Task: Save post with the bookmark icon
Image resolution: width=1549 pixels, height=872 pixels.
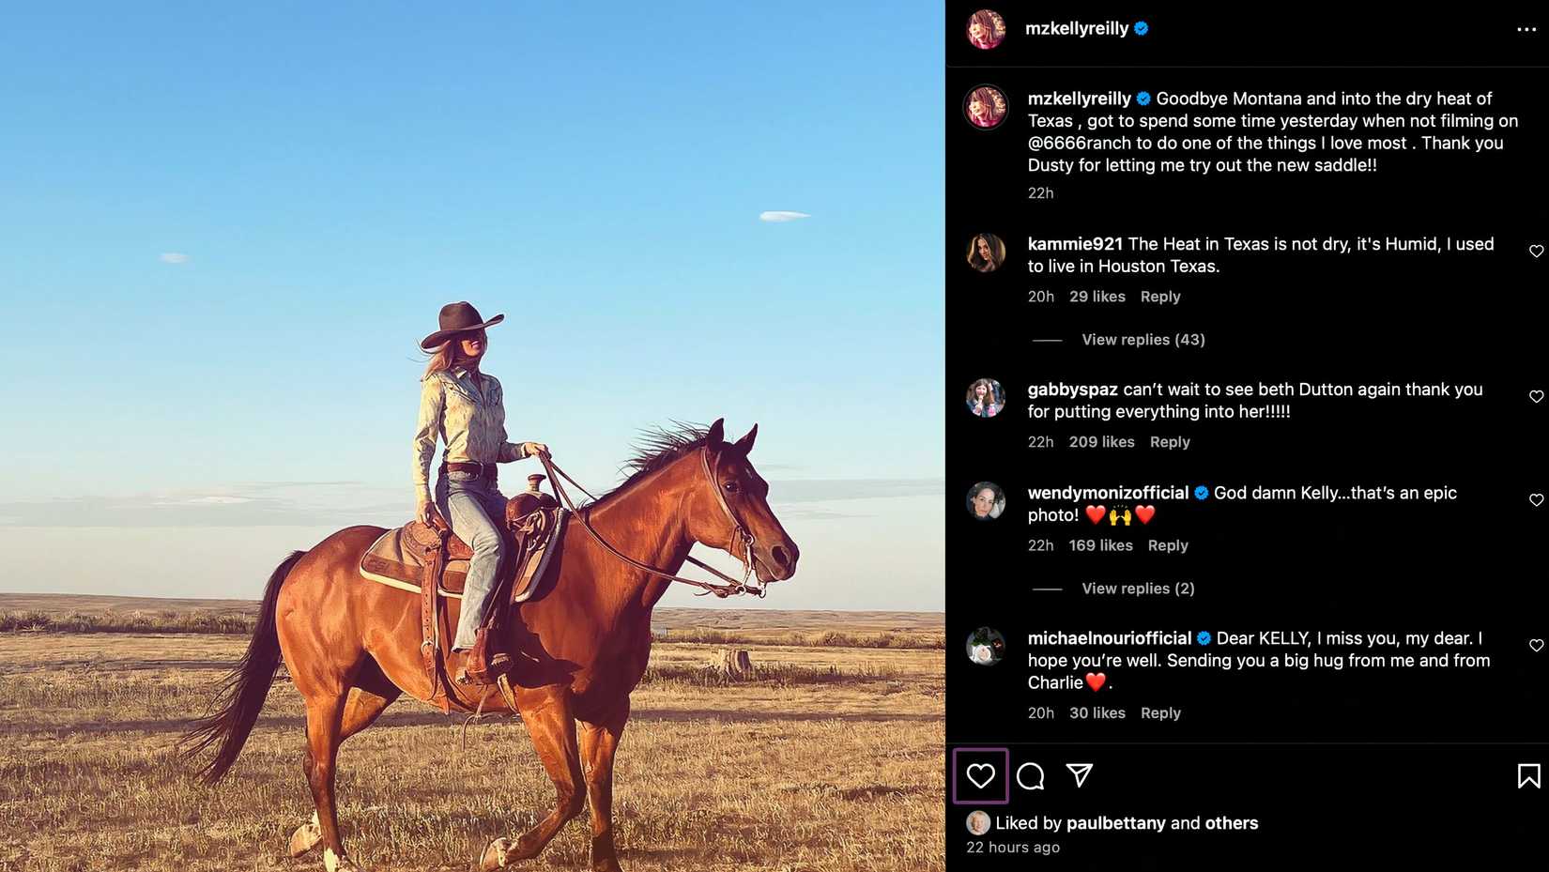Action: 1528,776
